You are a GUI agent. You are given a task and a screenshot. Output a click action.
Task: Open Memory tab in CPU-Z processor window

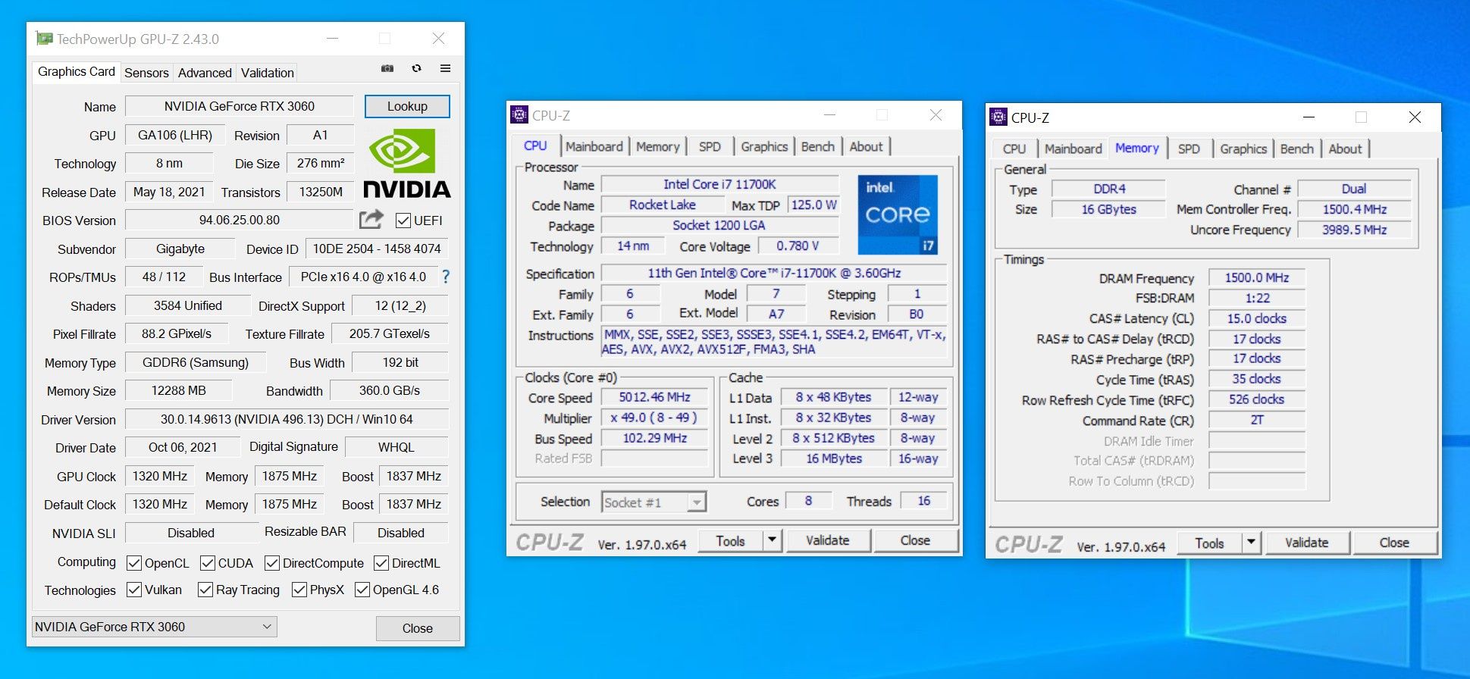click(x=657, y=146)
